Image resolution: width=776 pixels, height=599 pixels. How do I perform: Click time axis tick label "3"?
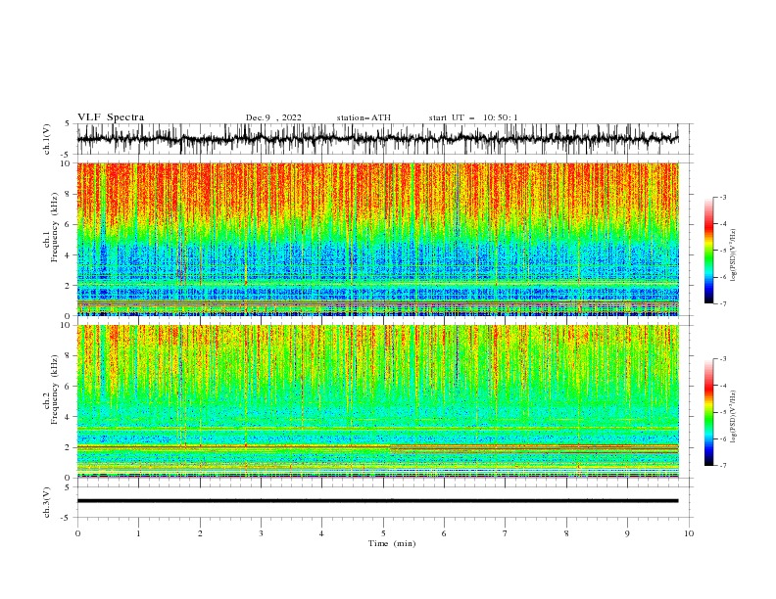261,533
